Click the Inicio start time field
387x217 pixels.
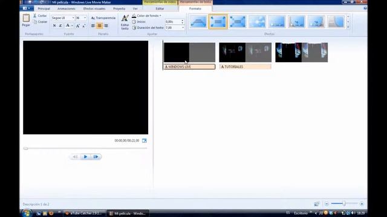point(173,22)
